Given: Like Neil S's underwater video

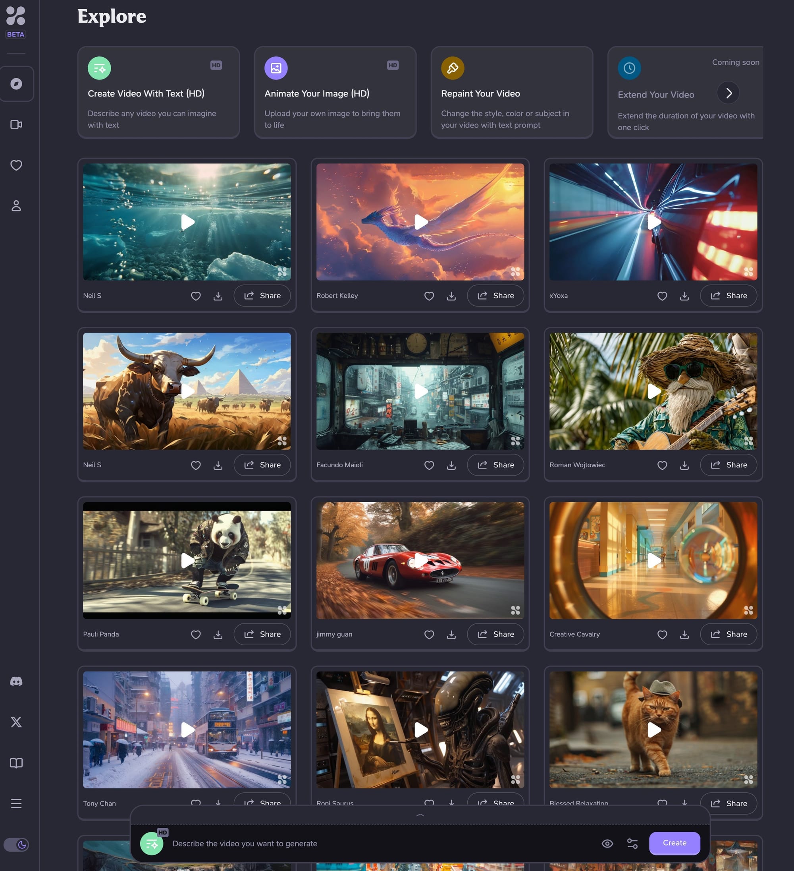Looking at the screenshot, I should coord(196,296).
